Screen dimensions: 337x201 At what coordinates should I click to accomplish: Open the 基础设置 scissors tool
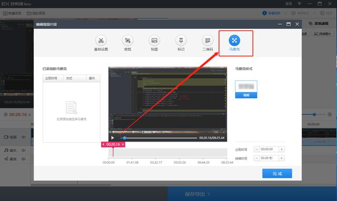[101, 40]
